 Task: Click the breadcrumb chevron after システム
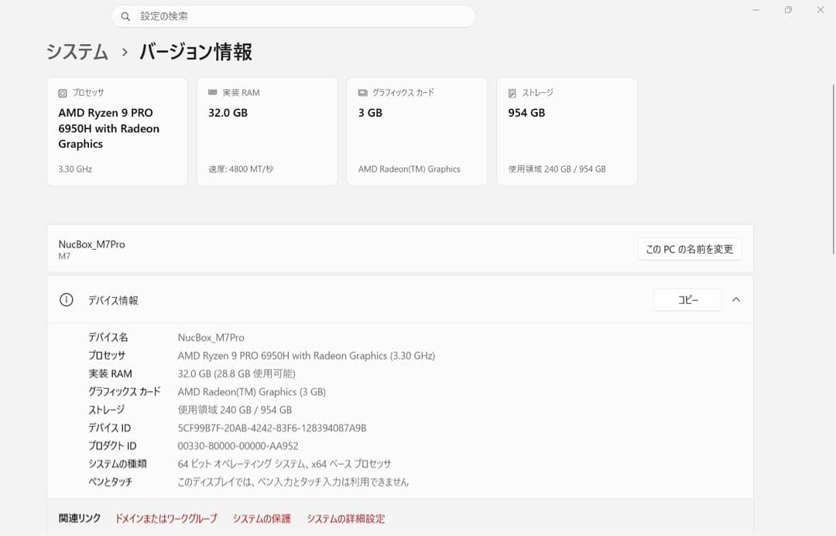(x=124, y=53)
